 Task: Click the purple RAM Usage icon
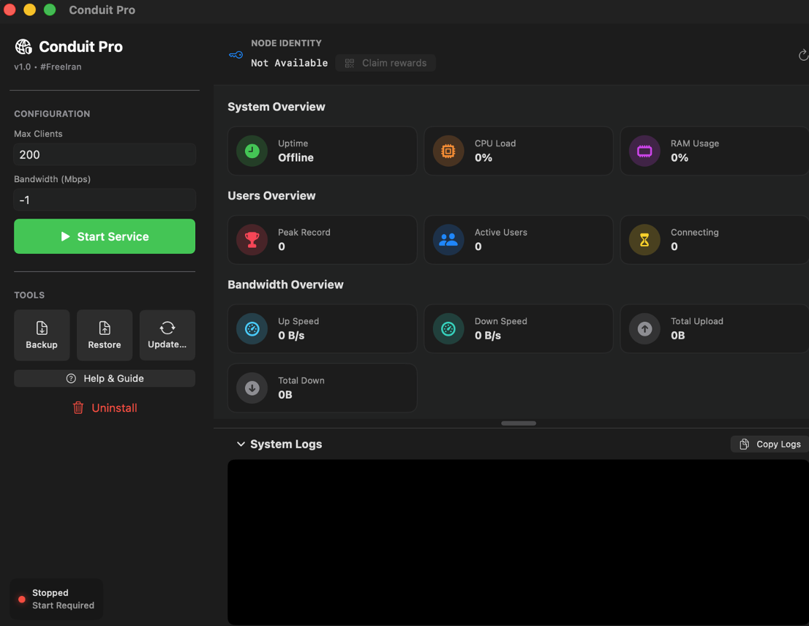644,151
